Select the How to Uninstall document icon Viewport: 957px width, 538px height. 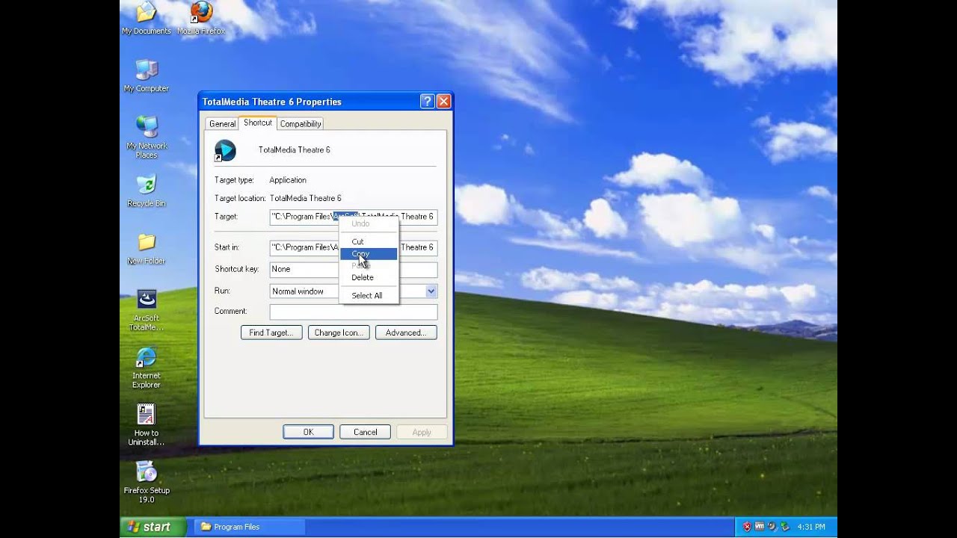[x=147, y=424]
